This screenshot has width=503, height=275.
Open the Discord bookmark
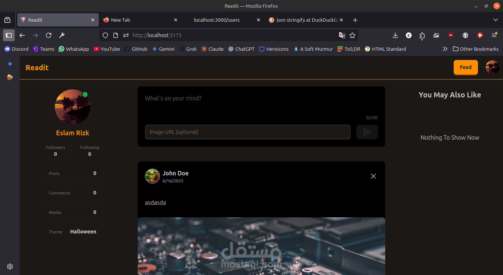coord(17,49)
